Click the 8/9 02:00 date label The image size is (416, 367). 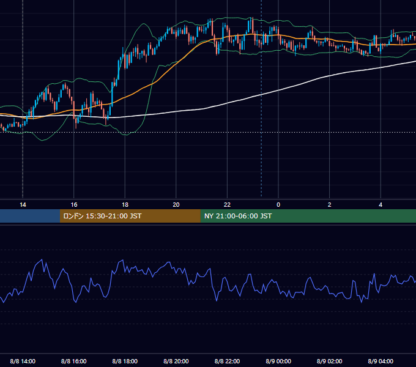[330, 361]
